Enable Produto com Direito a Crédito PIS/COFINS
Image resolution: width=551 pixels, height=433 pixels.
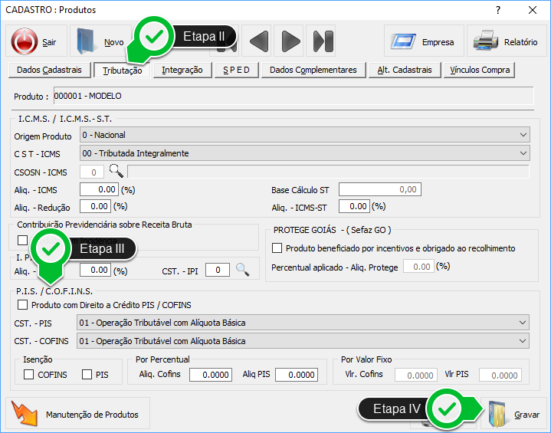click(x=22, y=305)
